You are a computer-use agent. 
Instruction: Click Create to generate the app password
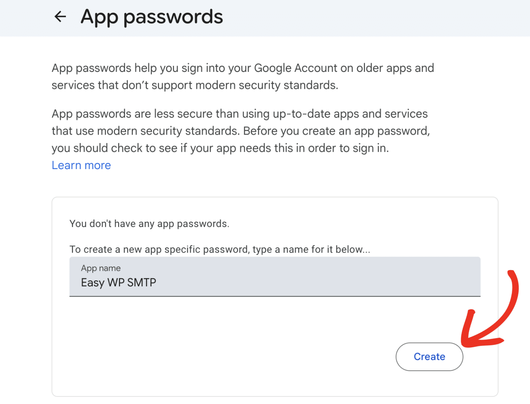pos(429,356)
